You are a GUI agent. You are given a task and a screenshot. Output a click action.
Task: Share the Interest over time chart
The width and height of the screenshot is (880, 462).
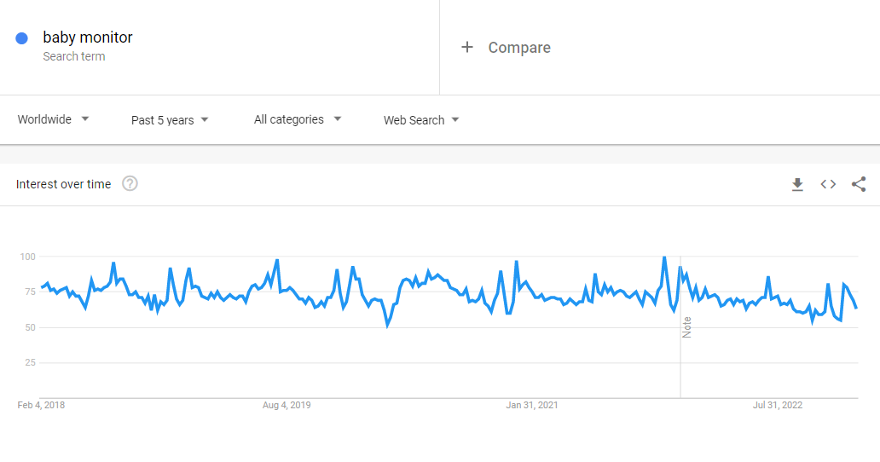click(859, 184)
